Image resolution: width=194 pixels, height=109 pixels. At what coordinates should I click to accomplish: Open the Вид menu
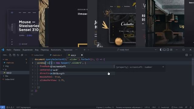(37, 50)
